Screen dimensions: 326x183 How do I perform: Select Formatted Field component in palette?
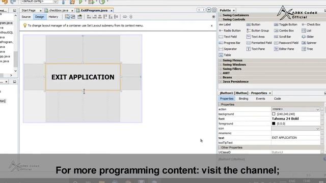pyautogui.click(x=259, y=43)
